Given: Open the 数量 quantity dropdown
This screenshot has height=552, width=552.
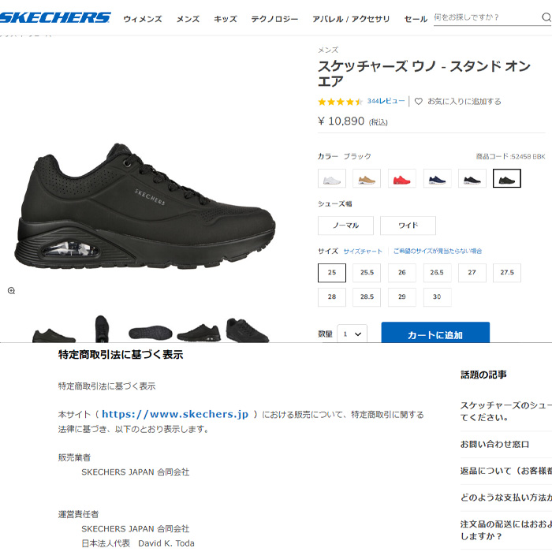Looking at the screenshot, I should (352, 334).
